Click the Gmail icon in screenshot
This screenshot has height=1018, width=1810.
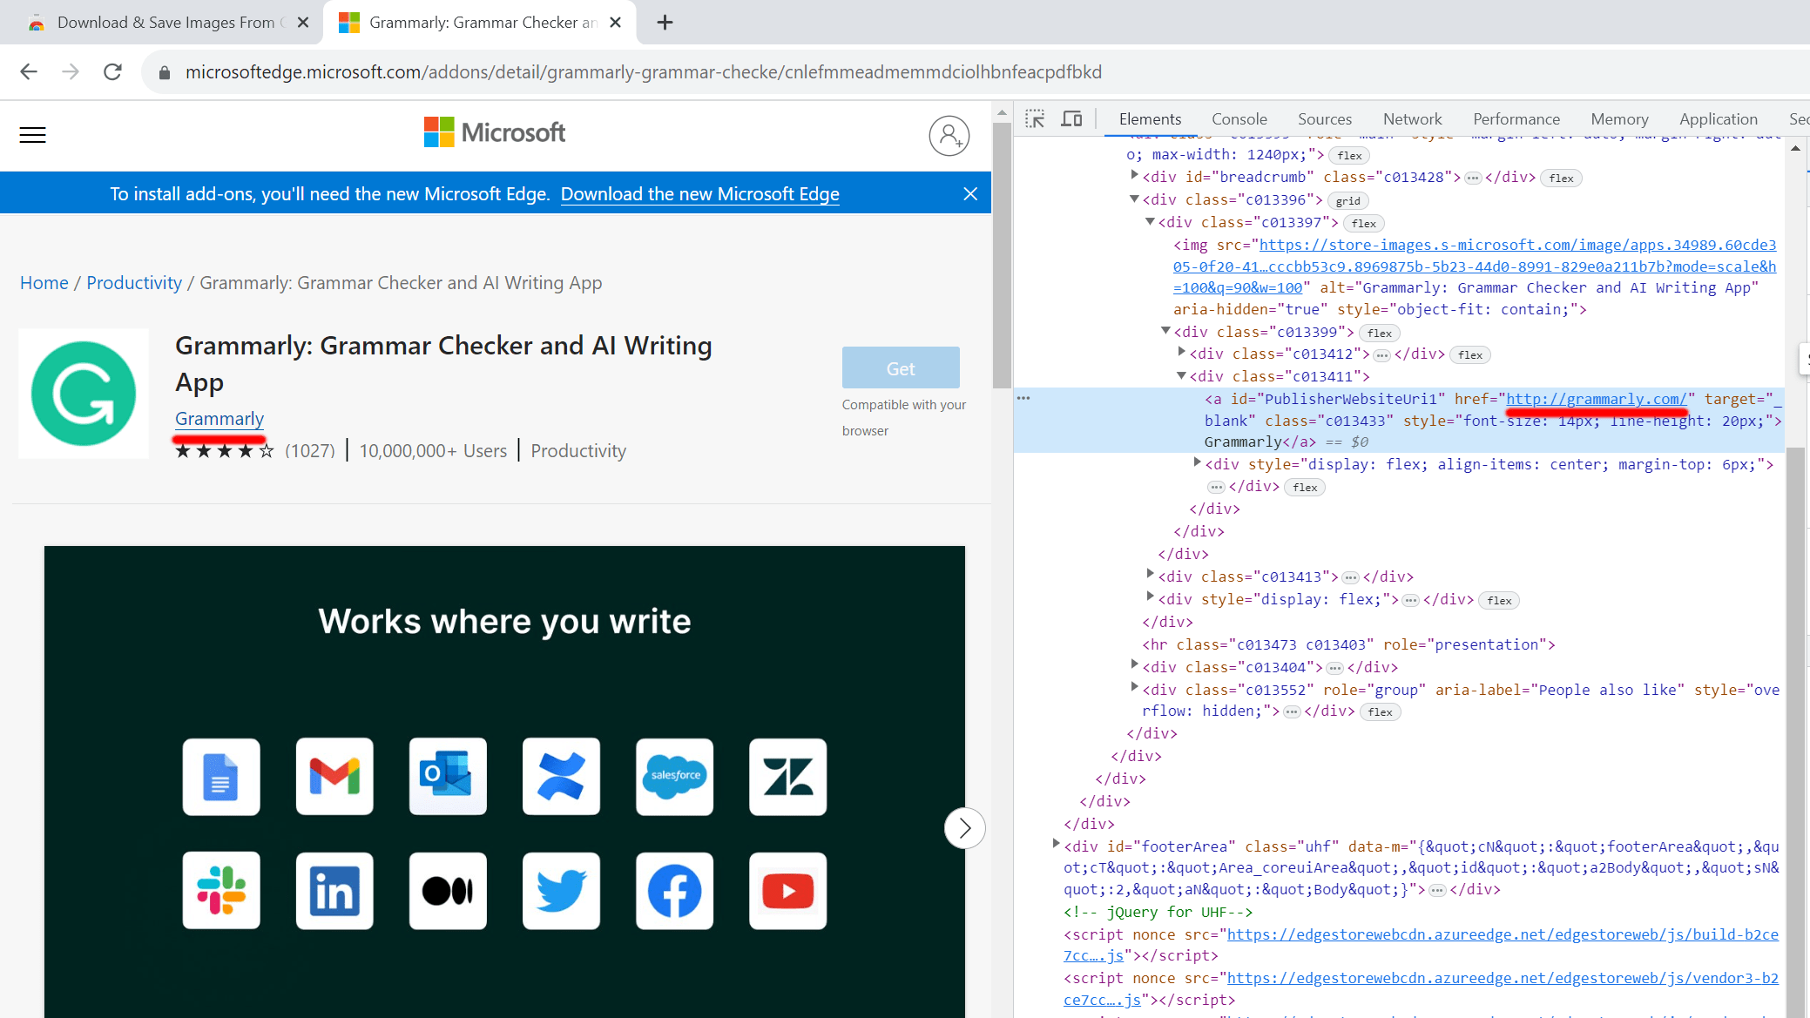pos(334,777)
